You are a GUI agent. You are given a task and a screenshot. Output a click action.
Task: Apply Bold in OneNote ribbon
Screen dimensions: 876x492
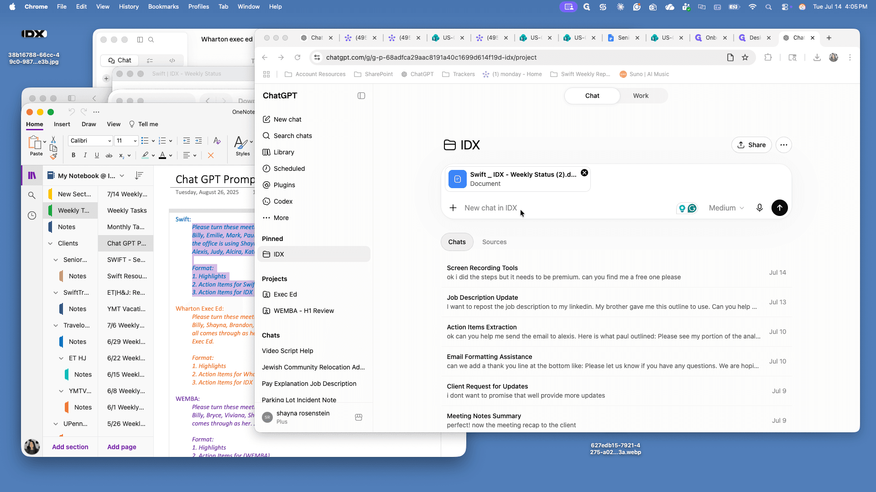pos(73,155)
